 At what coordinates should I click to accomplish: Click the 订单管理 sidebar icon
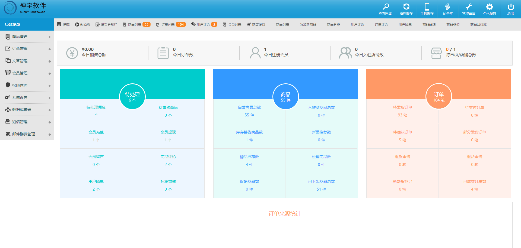(x=8, y=49)
